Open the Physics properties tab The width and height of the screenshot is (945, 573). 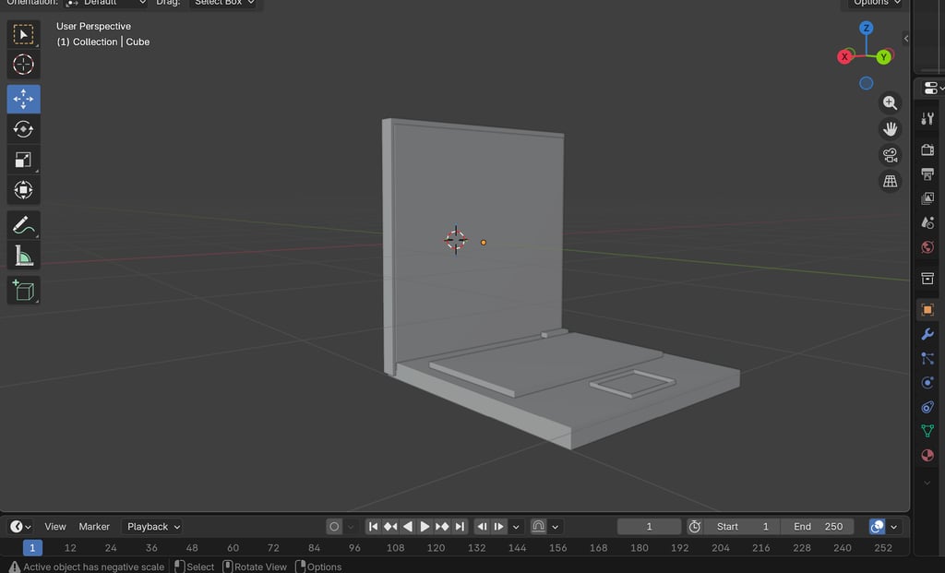pos(927,383)
